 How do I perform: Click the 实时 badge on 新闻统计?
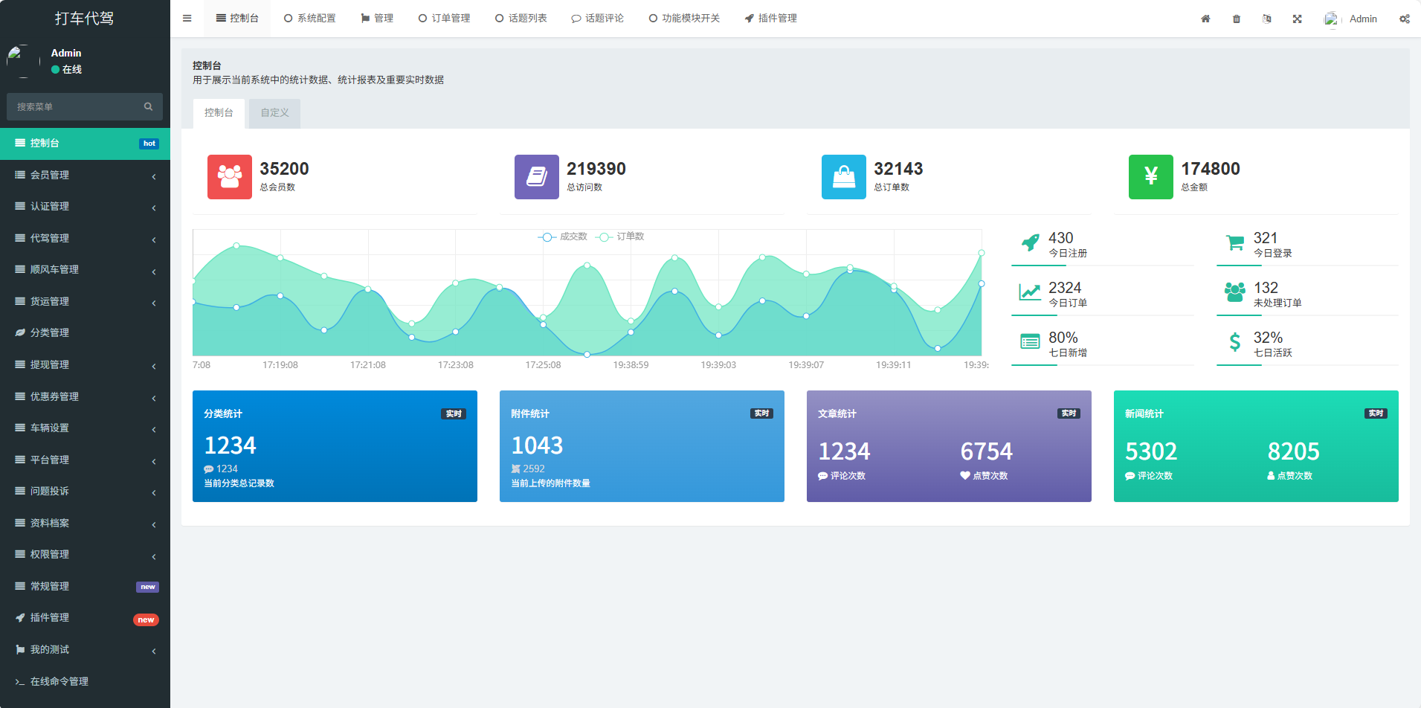pyautogui.click(x=1376, y=413)
